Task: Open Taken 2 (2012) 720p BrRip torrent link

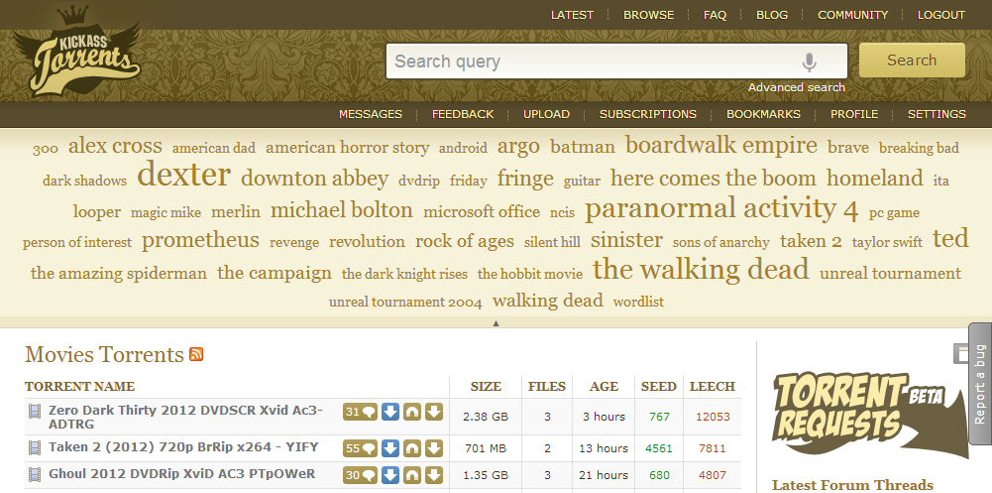Action: pos(183,446)
